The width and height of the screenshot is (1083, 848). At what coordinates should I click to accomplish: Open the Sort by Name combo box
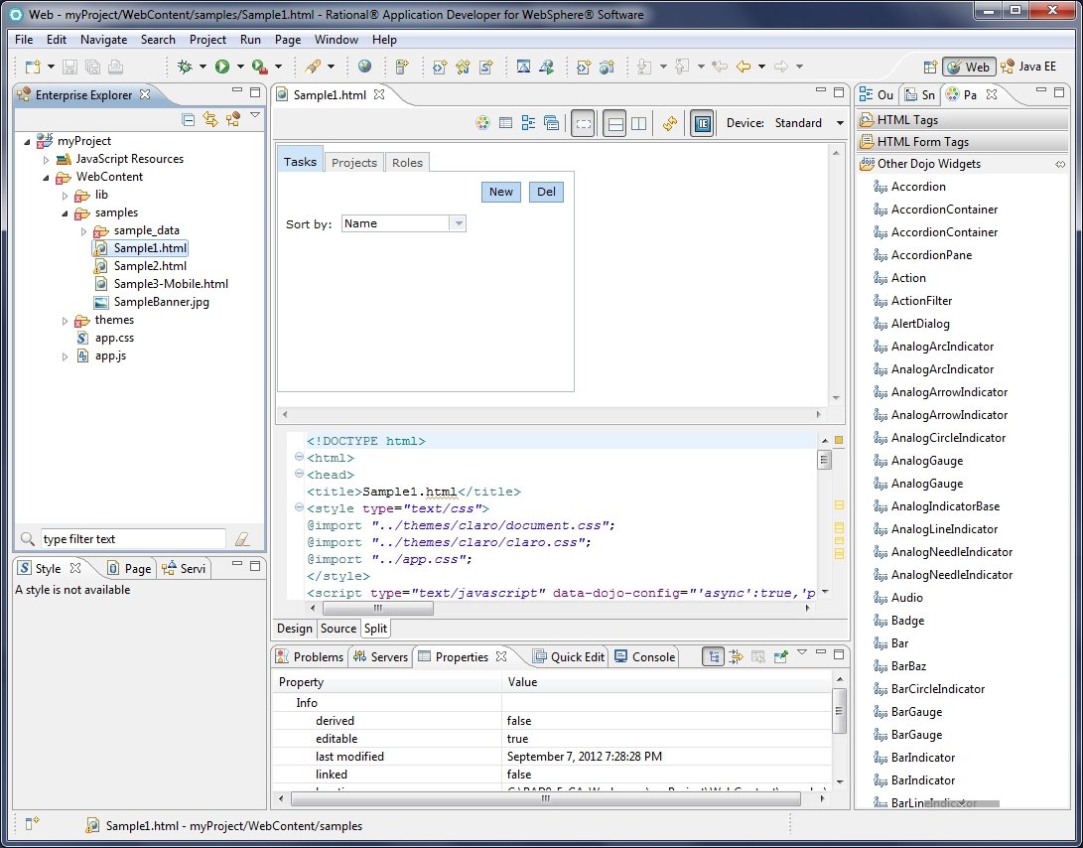point(403,223)
